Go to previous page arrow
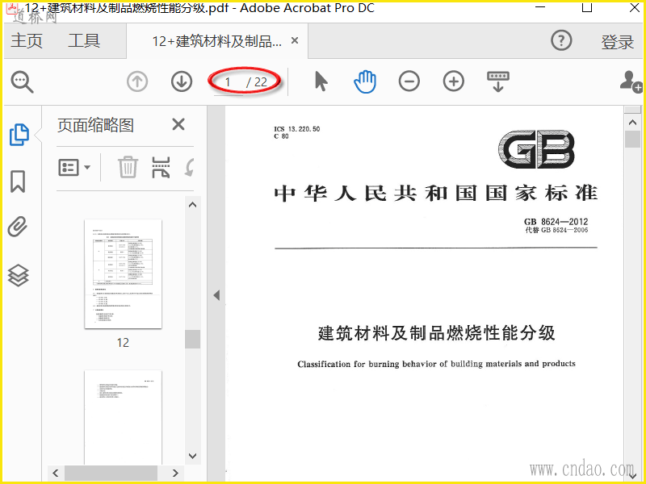Viewport: 646px width, 484px height. tap(137, 82)
